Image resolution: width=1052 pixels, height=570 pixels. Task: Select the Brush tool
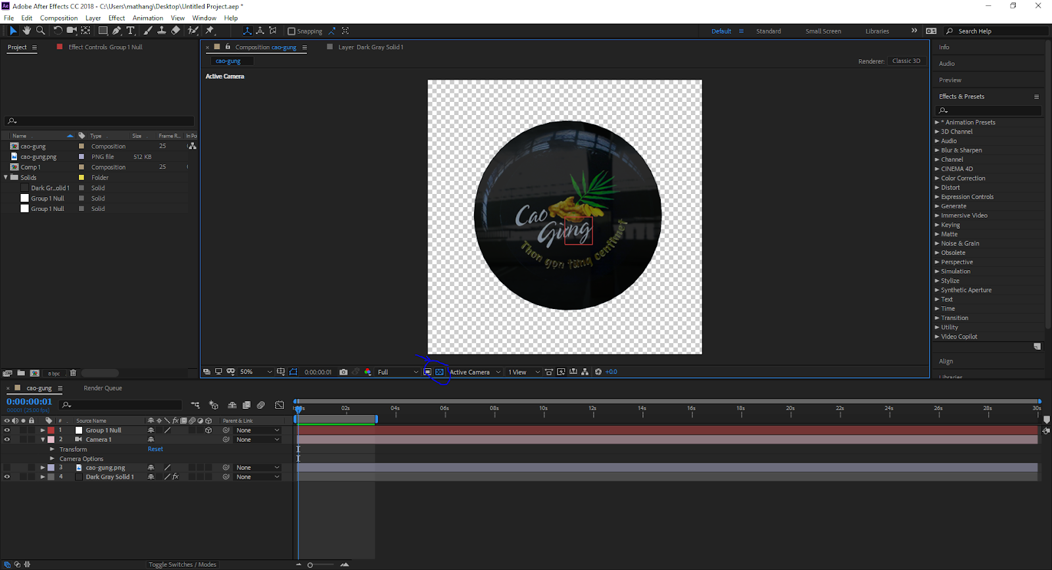148,30
